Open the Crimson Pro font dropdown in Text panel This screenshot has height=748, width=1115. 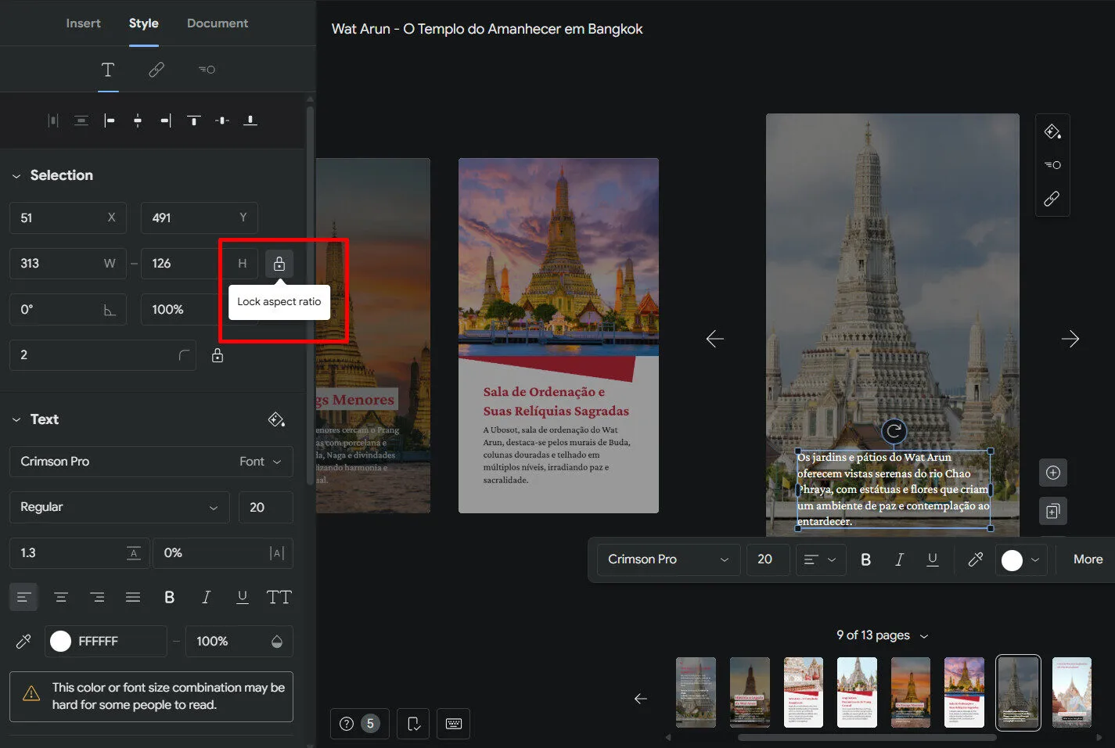[x=151, y=462]
